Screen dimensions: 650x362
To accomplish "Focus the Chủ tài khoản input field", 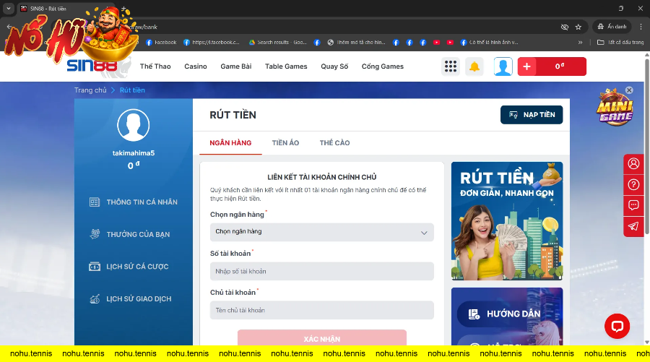I will (x=321, y=310).
